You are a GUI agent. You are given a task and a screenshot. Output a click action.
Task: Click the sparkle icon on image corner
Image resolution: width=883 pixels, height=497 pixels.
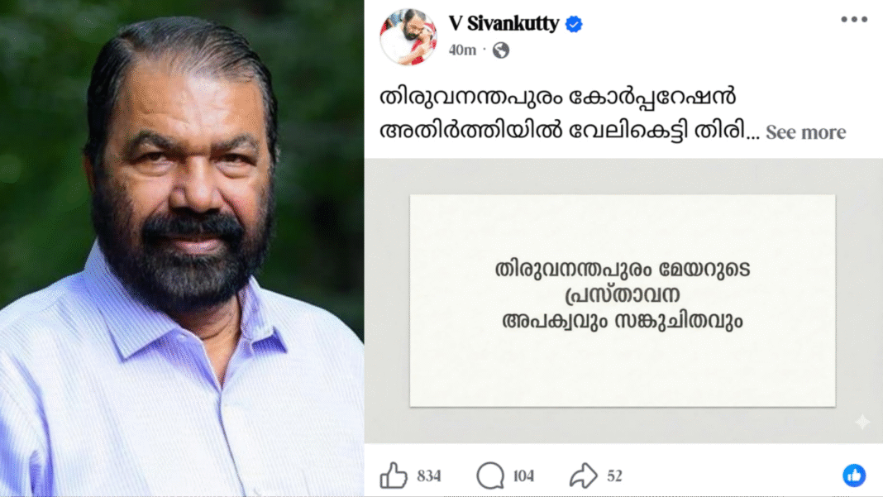tap(862, 422)
